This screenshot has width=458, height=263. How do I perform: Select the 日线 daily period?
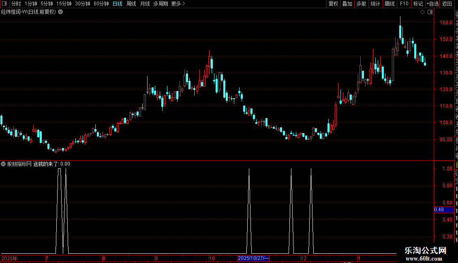tap(118, 4)
